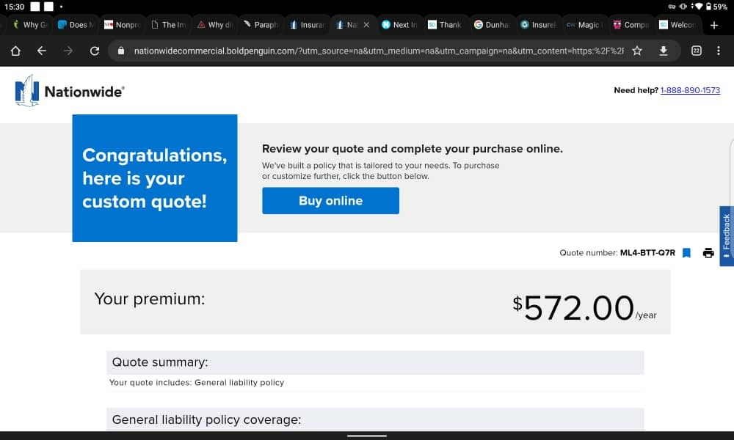Tap the 15:30 clock in status bar

tap(14, 7)
